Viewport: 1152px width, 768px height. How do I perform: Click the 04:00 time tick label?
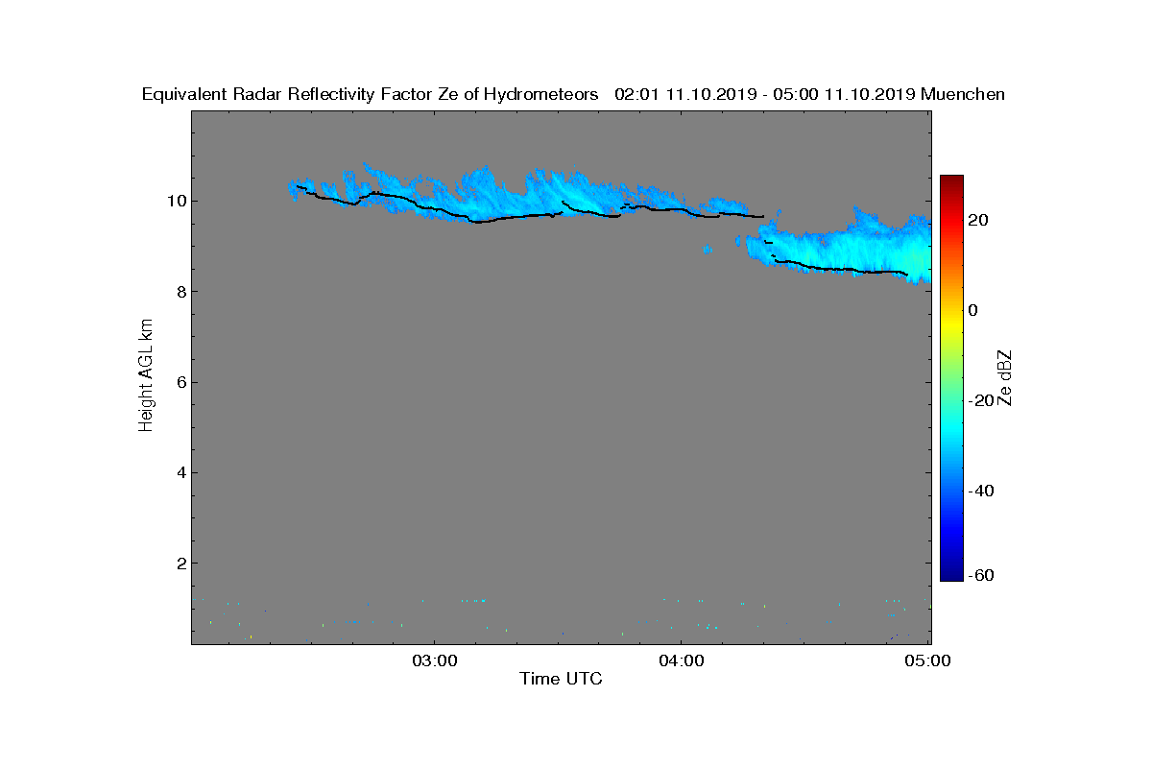pyautogui.click(x=682, y=660)
